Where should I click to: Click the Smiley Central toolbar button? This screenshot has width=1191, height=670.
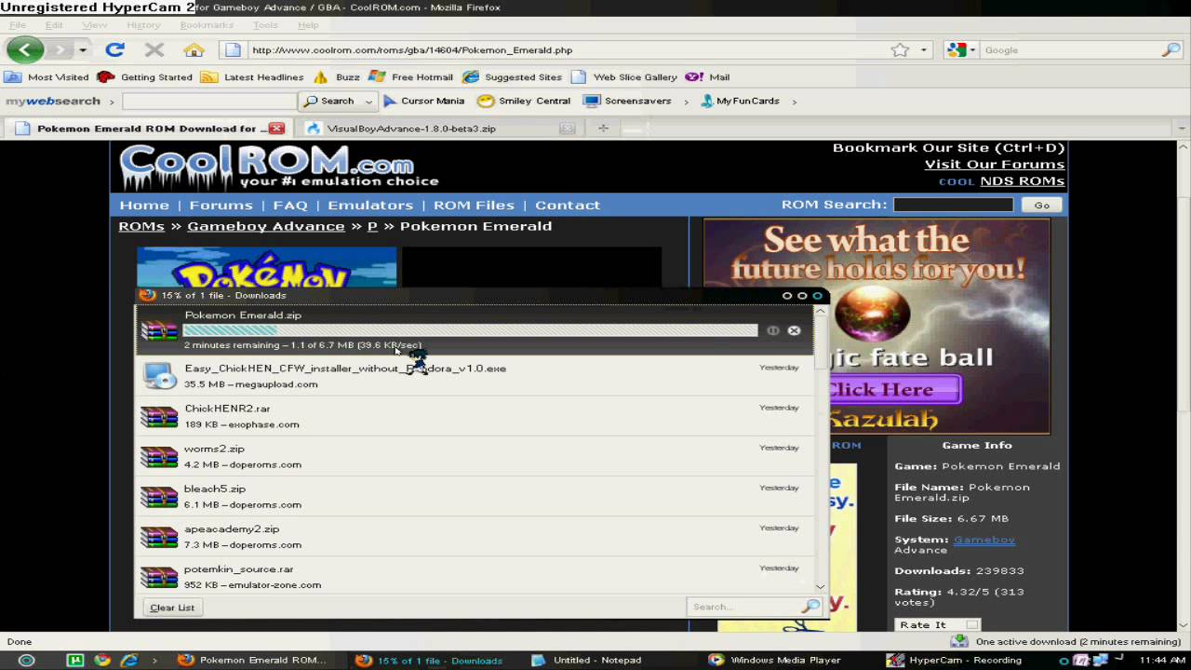(524, 100)
